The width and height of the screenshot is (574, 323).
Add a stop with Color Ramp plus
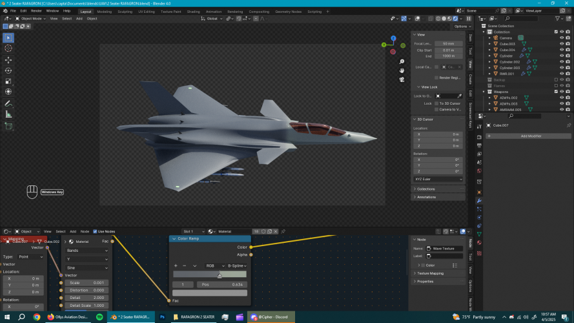[x=176, y=266]
